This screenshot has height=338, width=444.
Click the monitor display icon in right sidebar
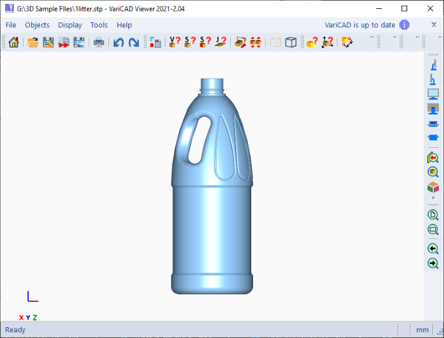coord(433,94)
